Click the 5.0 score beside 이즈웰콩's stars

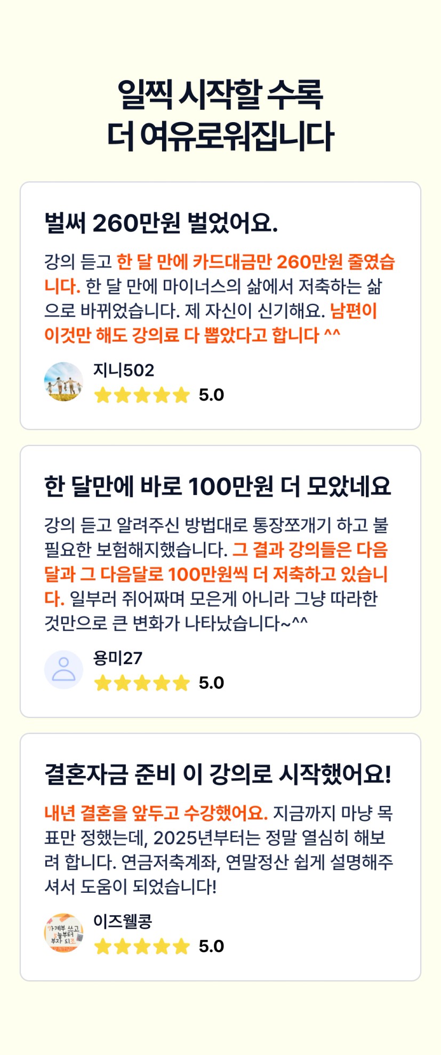[x=211, y=947]
